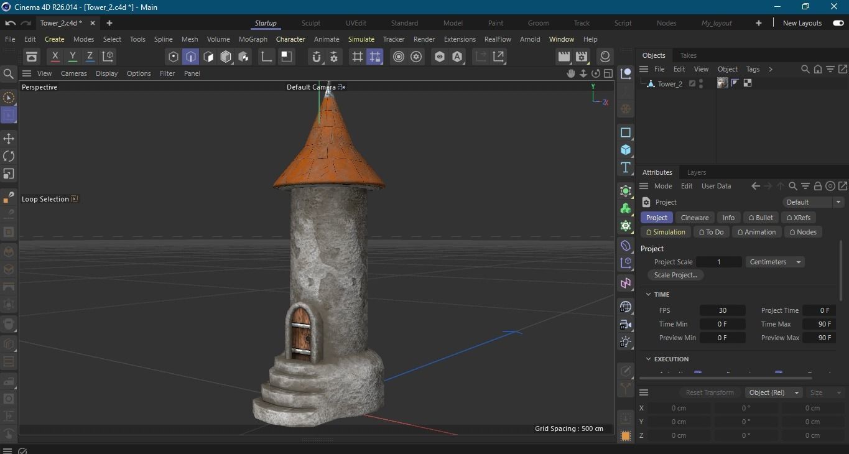The image size is (849, 454).
Task: Click the Render View clapperboard icon
Action: click(564, 57)
